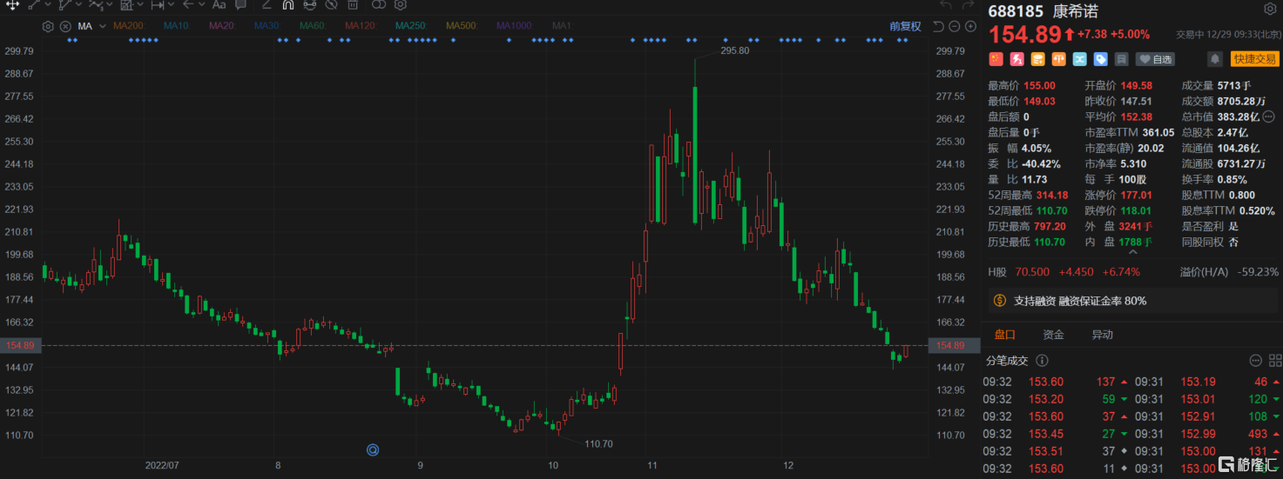Click the MA250 legend label
This screenshot has width=1283, height=479.
coord(411,26)
